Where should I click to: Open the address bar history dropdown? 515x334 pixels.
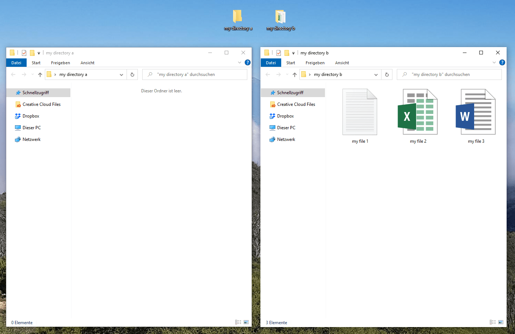121,74
